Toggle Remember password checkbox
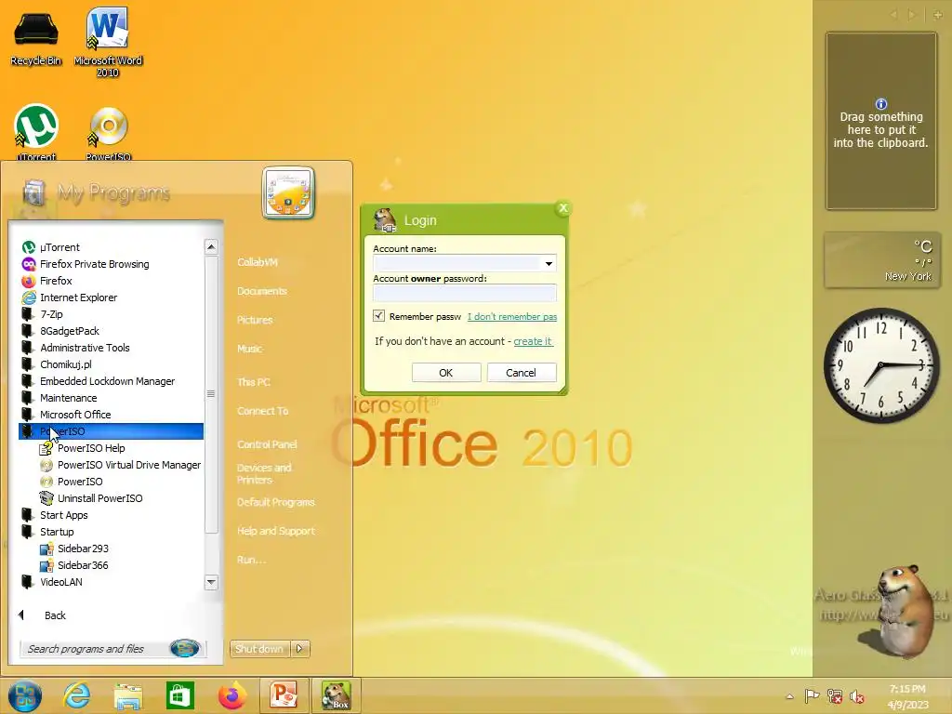Viewport: 952px width, 714px height. (379, 316)
